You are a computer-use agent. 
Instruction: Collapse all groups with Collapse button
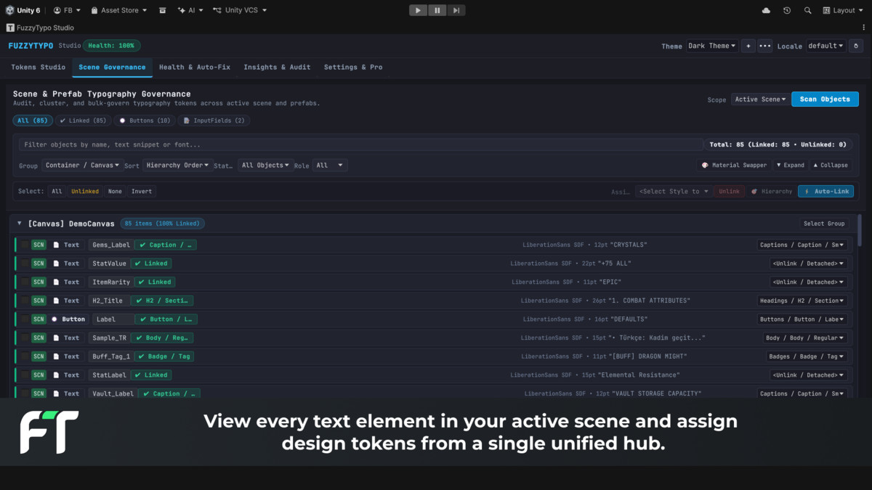(x=831, y=166)
